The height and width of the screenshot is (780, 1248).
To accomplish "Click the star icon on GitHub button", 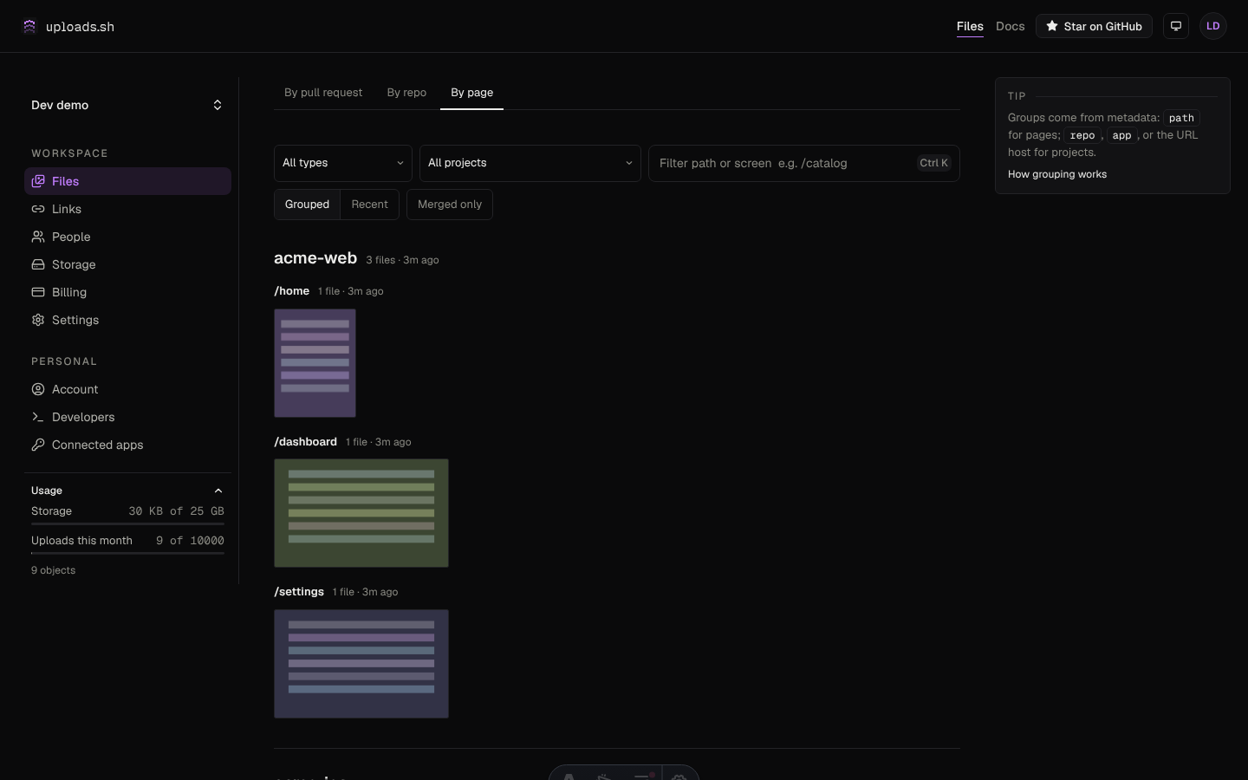I will click(x=1051, y=26).
